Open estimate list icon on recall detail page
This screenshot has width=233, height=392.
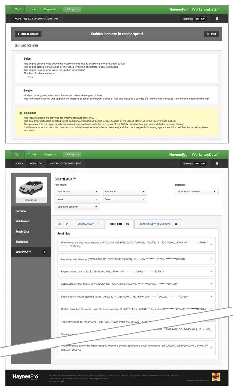point(217,19)
